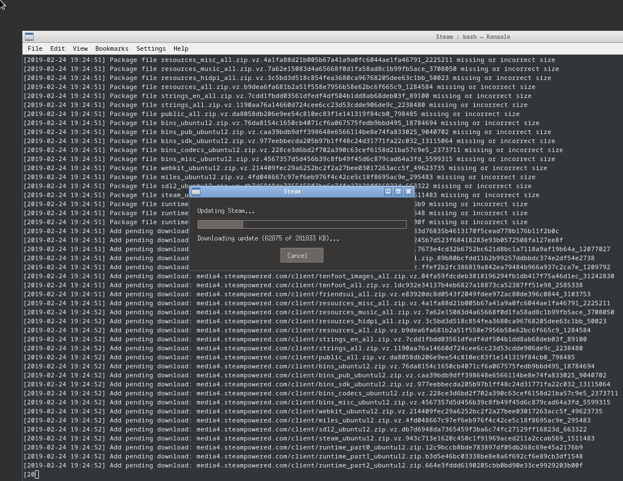Click the resources_misc_all.zip pending download line
The width and height of the screenshot is (623, 481).
point(317,304)
